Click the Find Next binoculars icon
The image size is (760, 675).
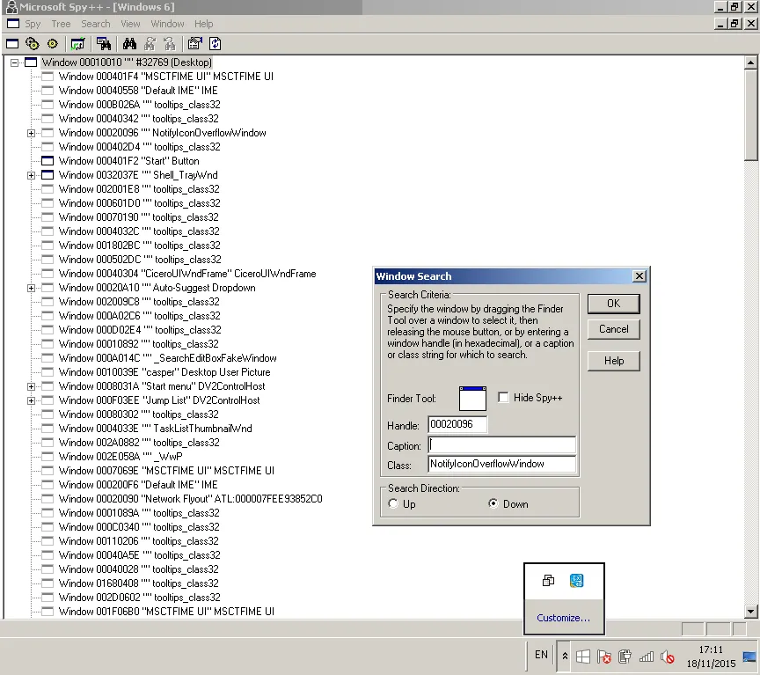[150, 44]
